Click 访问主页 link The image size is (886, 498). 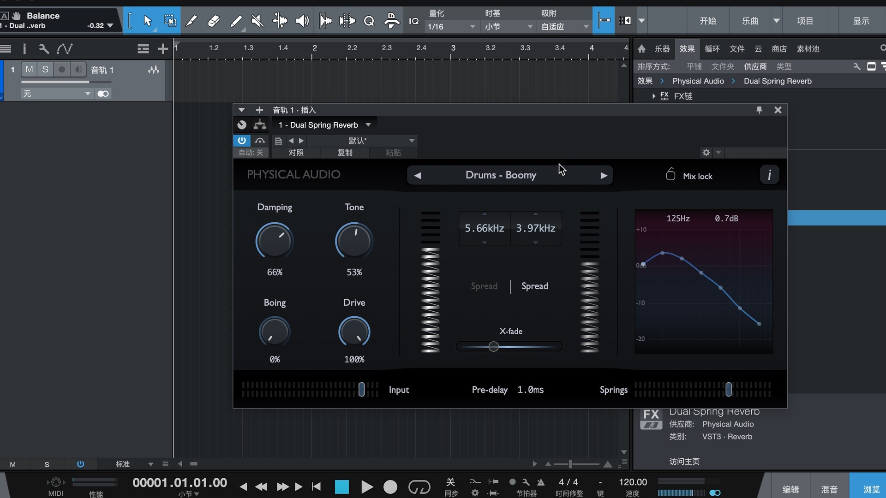coord(684,461)
